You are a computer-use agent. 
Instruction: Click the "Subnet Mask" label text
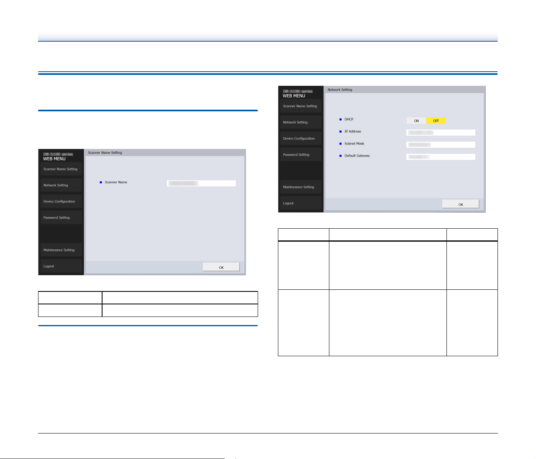354,144
